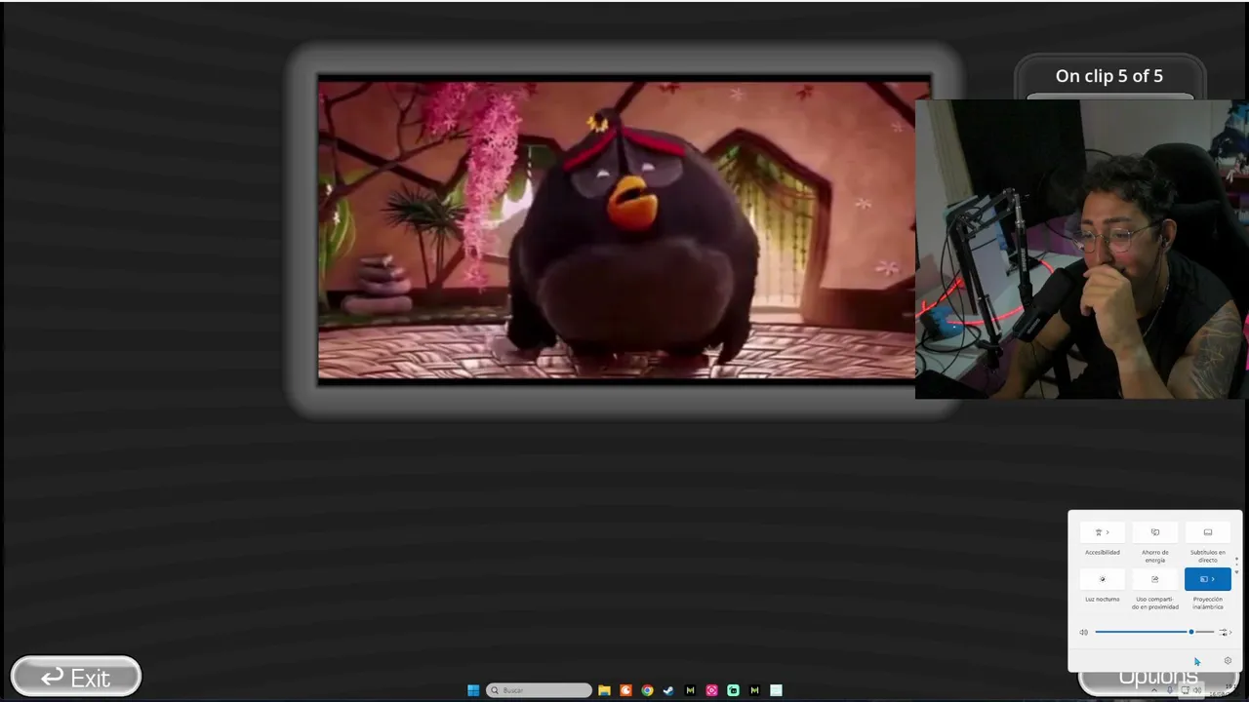Screen dimensions: 1249x702
Task: Open the Options button
Action: tap(1157, 680)
